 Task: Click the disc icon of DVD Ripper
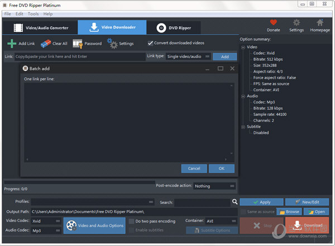[x=161, y=28]
